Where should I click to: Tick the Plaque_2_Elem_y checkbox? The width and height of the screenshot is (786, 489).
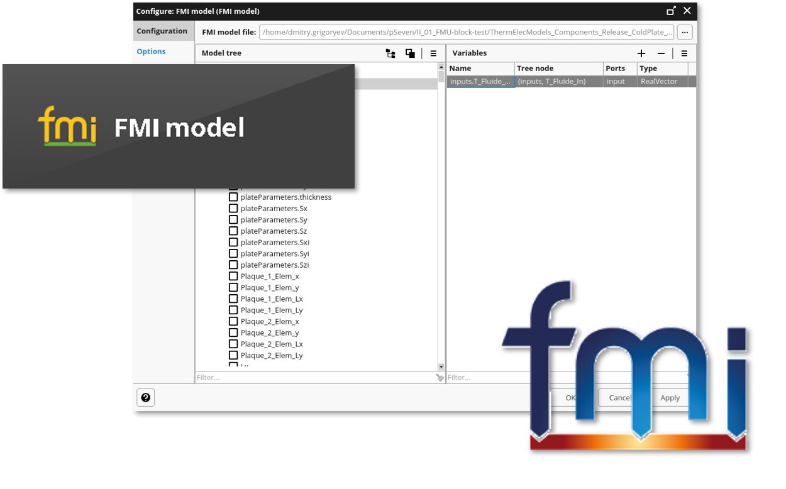[x=233, y=332]
